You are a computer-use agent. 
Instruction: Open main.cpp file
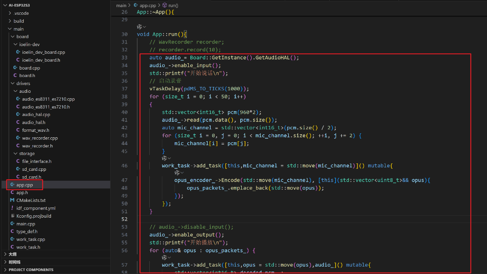pos(26,224)
